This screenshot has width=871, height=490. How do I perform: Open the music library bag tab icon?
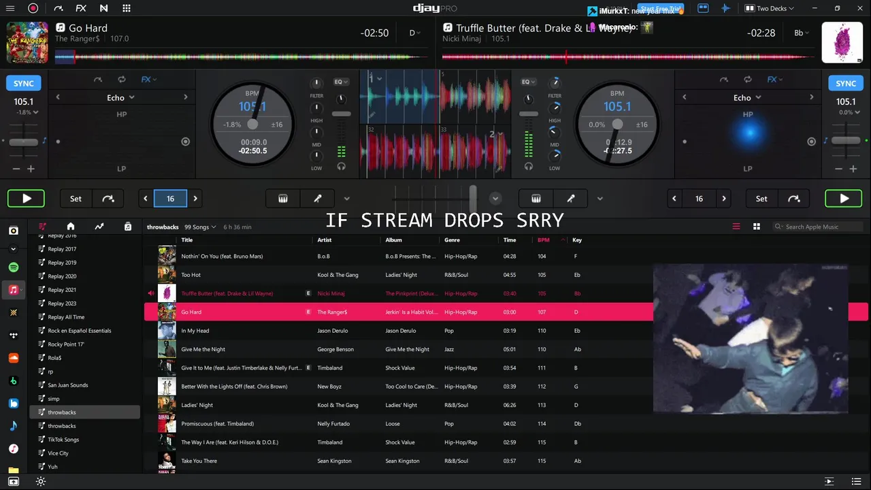[x=128, y=227]
